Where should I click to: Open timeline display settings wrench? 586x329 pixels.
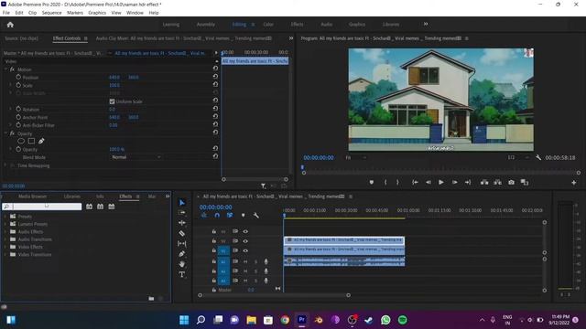point(256,216)
